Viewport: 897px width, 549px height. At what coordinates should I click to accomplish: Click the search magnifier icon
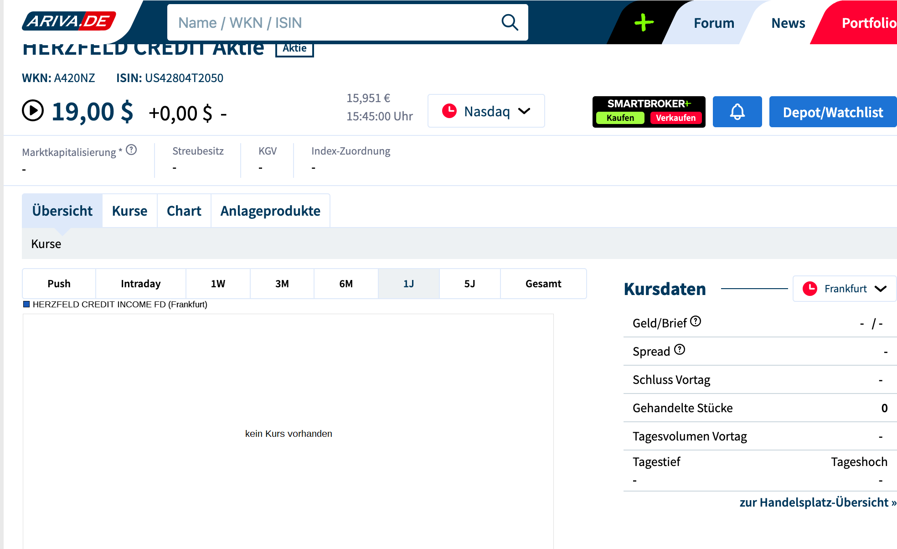click(x=510, y=22)
